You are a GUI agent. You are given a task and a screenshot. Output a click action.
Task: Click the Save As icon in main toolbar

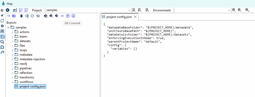(26, 10)
